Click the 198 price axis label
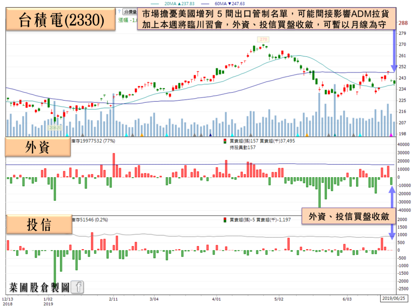 click(x=402, y=134)
